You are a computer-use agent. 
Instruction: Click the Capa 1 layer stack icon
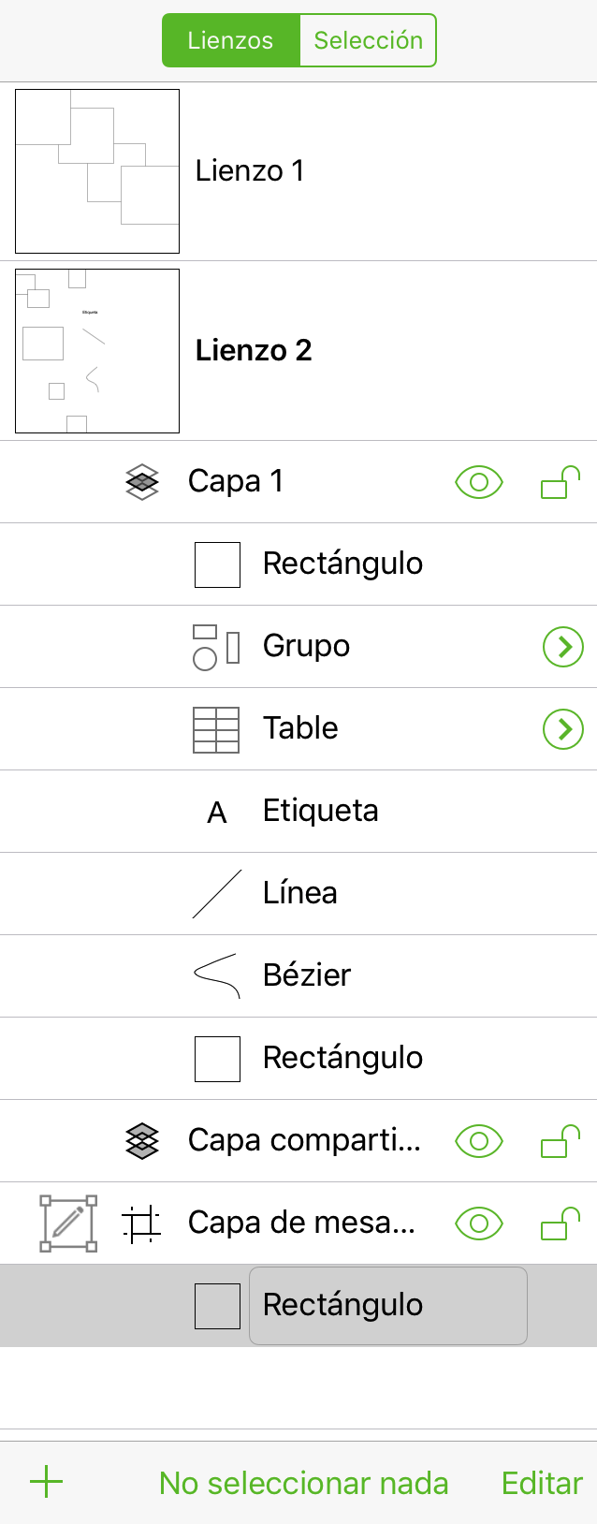(x=142, y=482)
